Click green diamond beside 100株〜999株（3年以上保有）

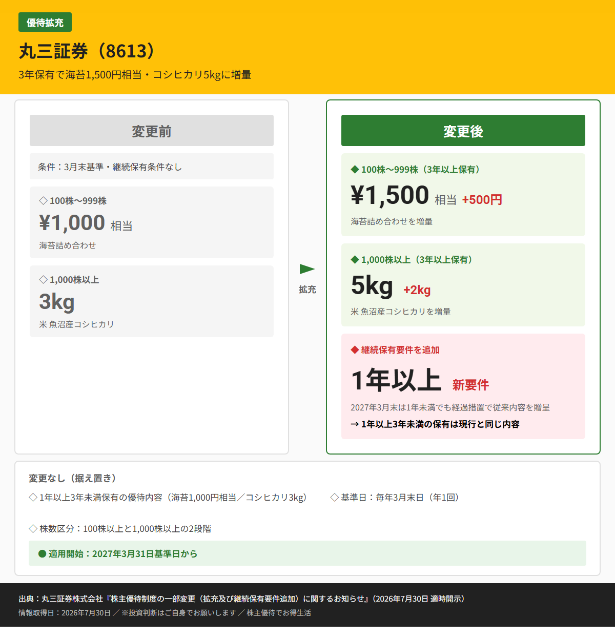pyautogui.click(x=355, y=169)
